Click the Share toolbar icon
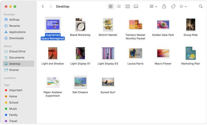The height and width of the screenshot is (125, 207). tap(164, 6)
